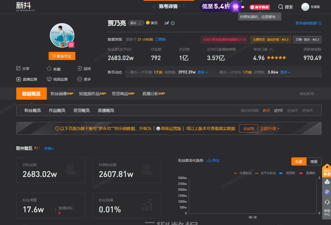The width and height of the screenshot is (331, 225).
Task: Click the QR code badge on avatar
Action: point(71,45)
